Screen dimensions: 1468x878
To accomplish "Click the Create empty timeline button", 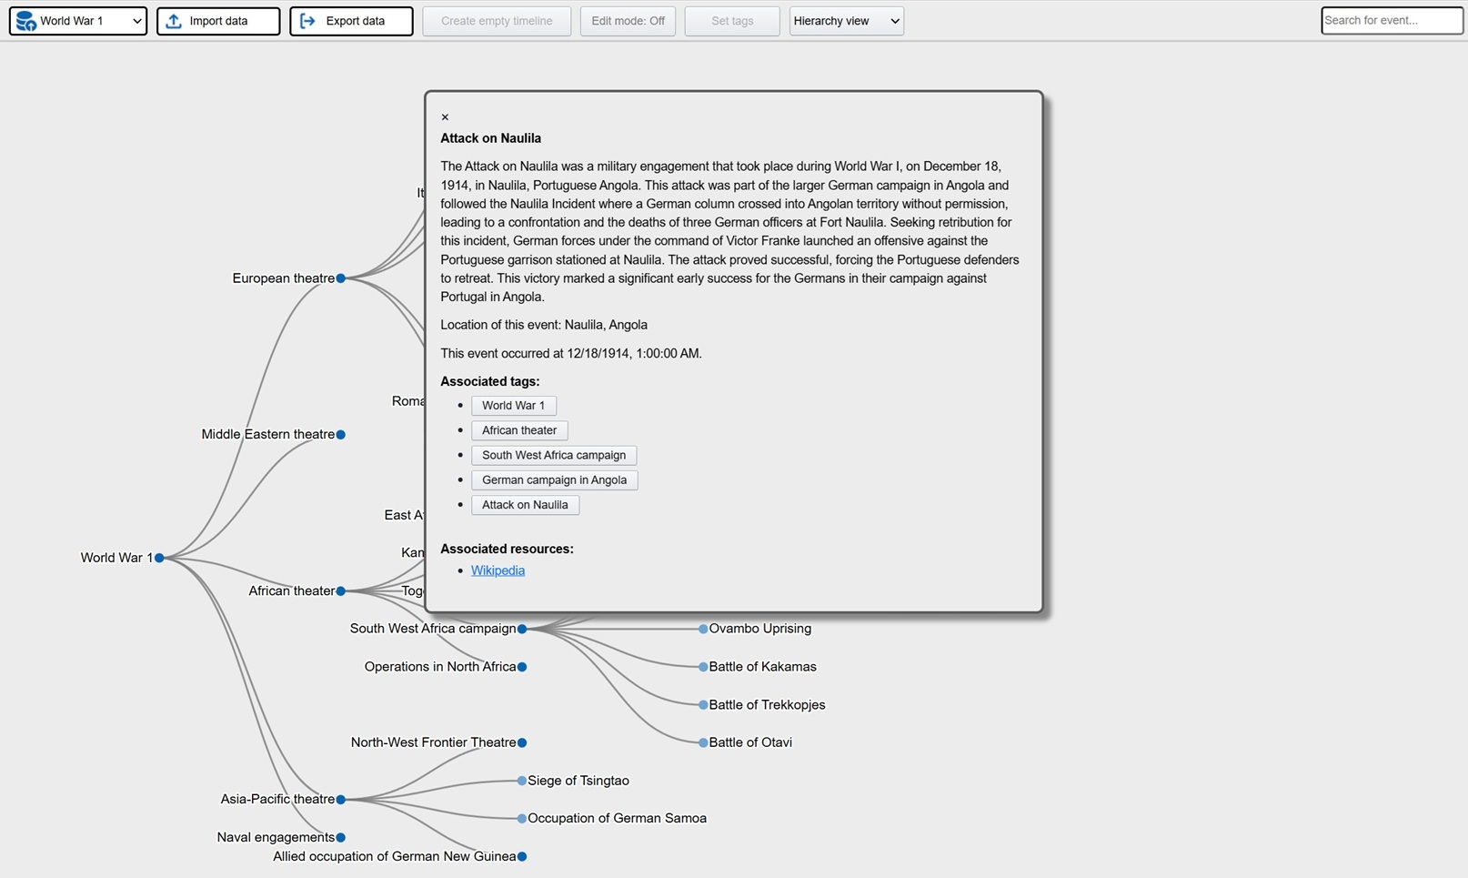I will coord(497,21).
